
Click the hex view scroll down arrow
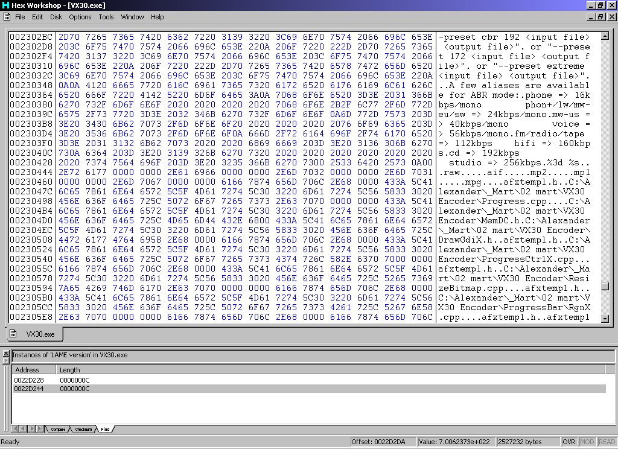tap(605, 319)
